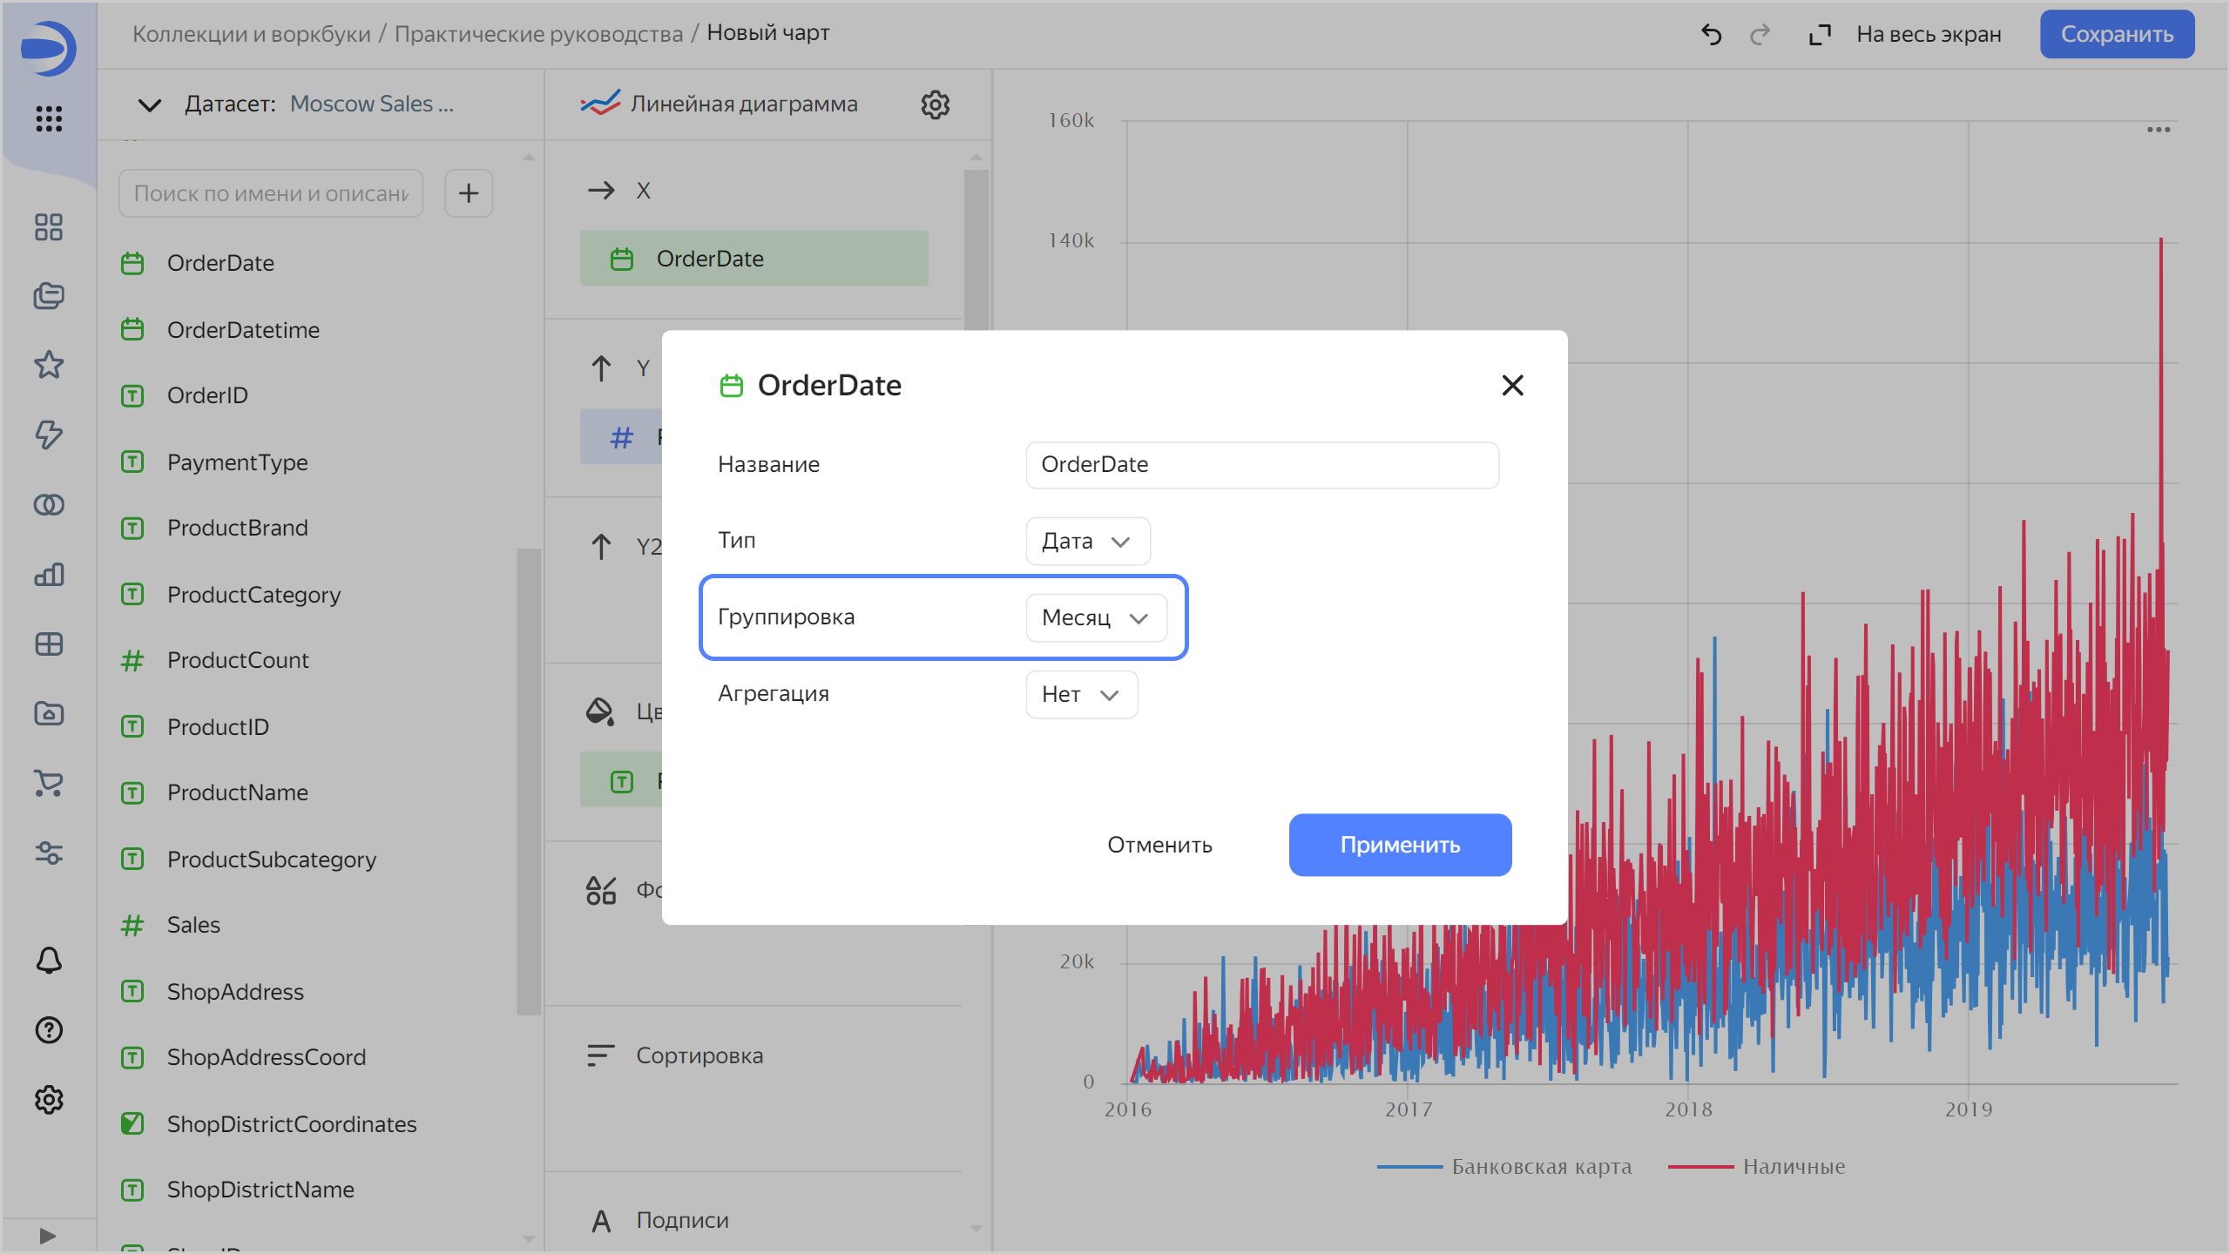The height and width of the screenshot is (1254, 2230).
Task: Open Практические руководства breadcrumb
Action: point(538,34)
